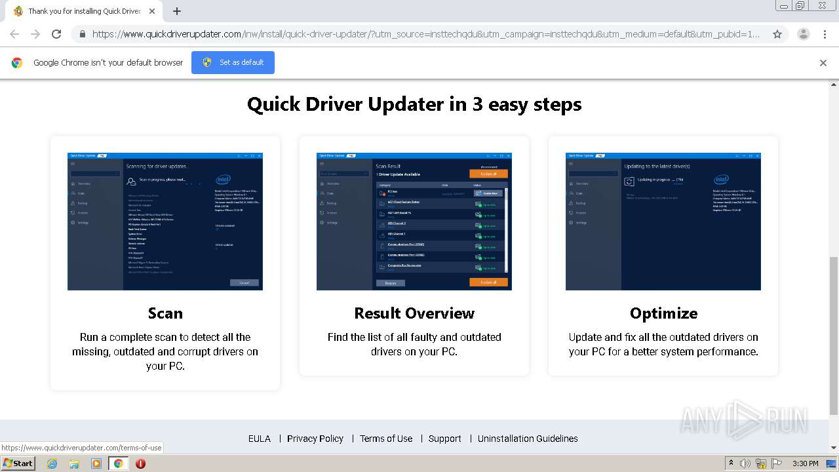
Task: View site security lock info
Action: (82, 34)
